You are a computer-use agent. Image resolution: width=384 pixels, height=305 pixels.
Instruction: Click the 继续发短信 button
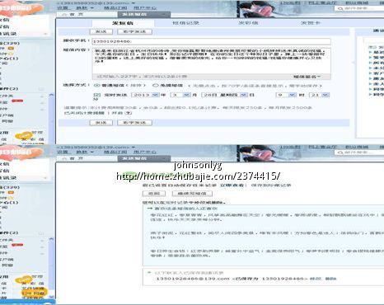pos(192,194)
